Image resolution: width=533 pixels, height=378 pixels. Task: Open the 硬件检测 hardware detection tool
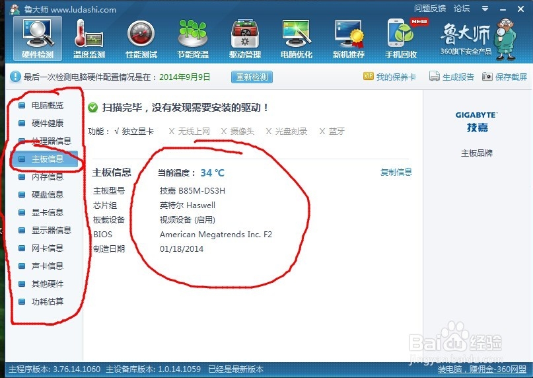38,38
